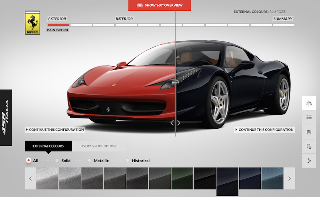320x197 pixels.
Task: Select the All colours radio button
Action: (28, 161)
